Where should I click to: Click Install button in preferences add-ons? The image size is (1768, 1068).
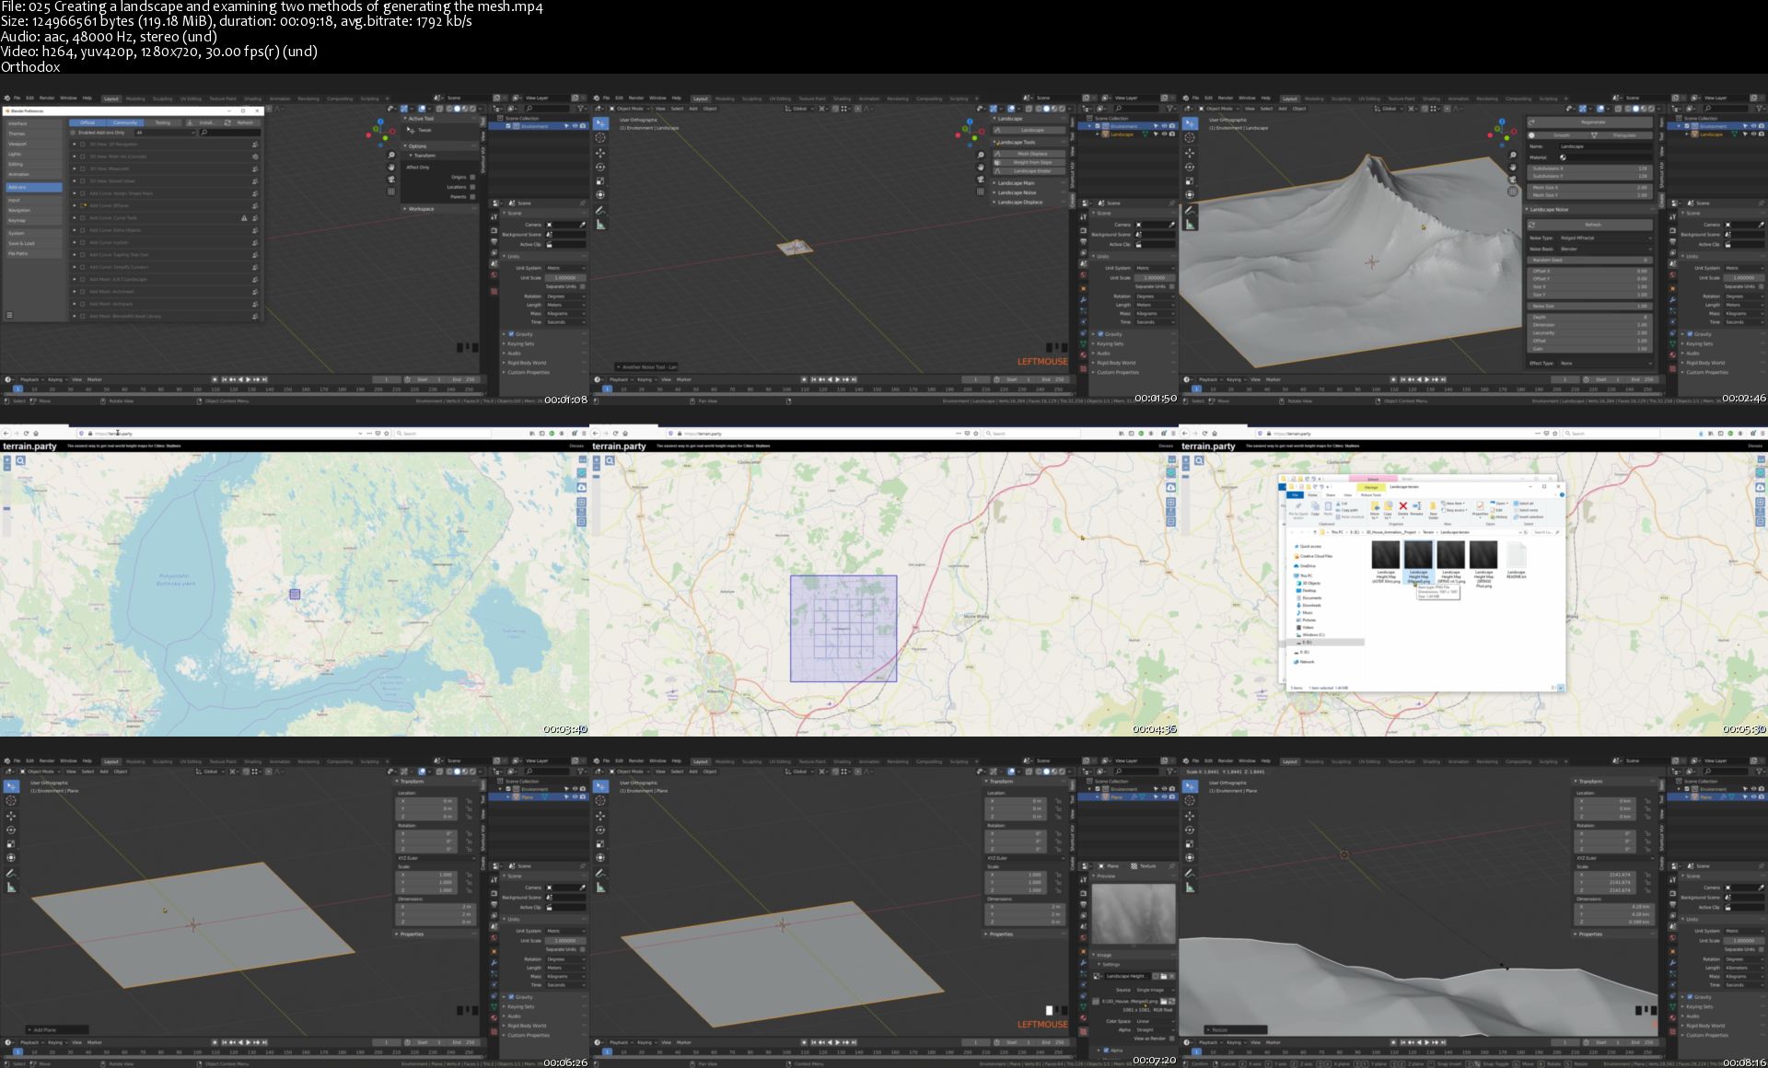coord(203,122)
